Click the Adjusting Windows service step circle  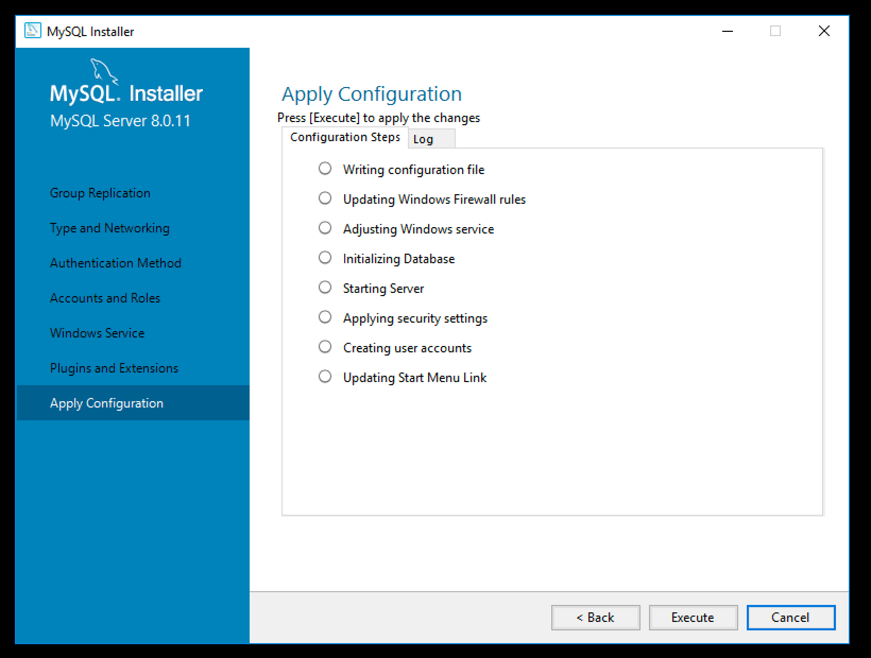[x=325, y=228]
